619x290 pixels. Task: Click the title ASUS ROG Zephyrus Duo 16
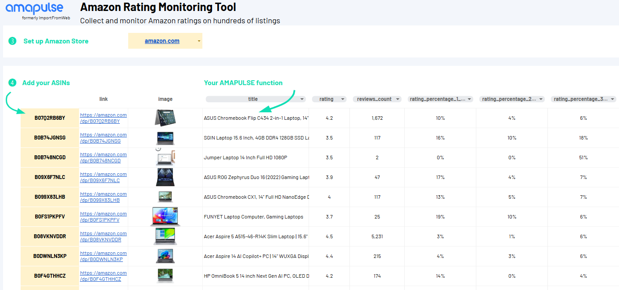pos(256,177)
